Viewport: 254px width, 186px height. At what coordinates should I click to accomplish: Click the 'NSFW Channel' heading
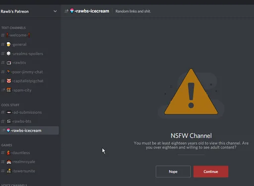(x=191, y=136)
